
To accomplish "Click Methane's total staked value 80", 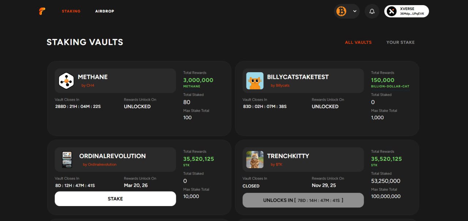I will coord(187,102).
